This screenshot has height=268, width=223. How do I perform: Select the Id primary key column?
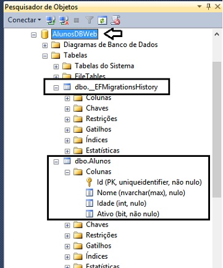tap(149, 182)
